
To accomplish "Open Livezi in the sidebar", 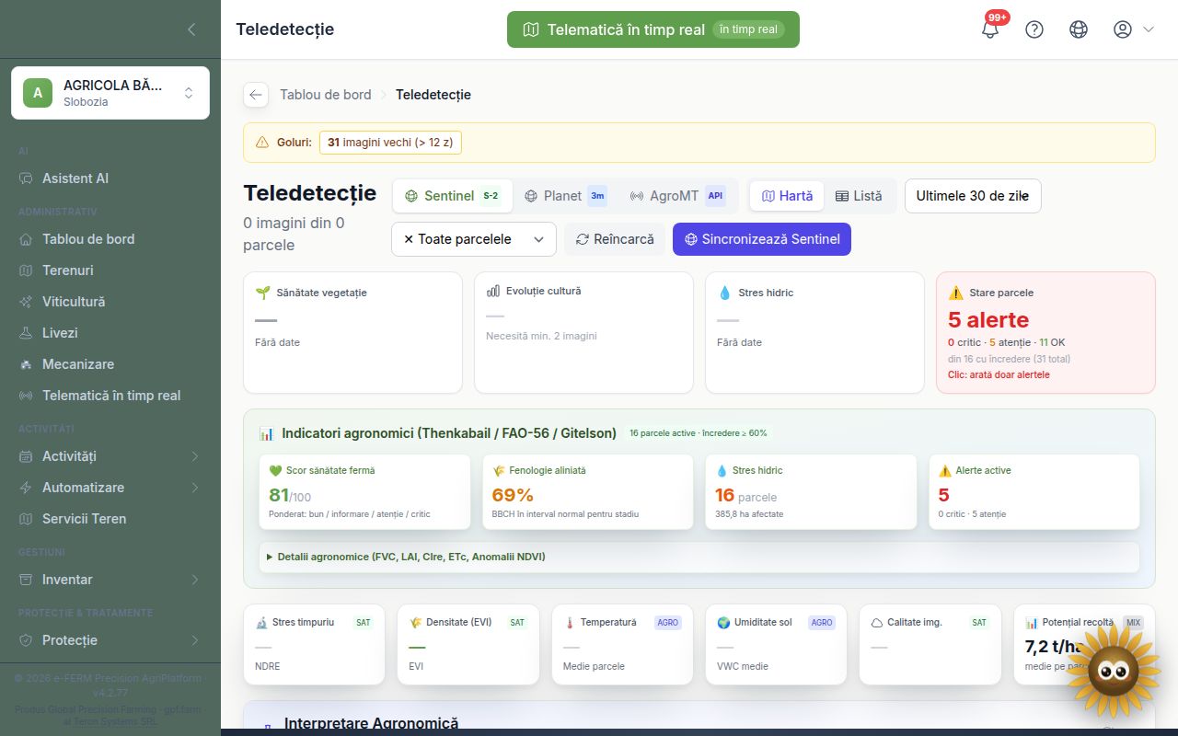I will point(110,333).
